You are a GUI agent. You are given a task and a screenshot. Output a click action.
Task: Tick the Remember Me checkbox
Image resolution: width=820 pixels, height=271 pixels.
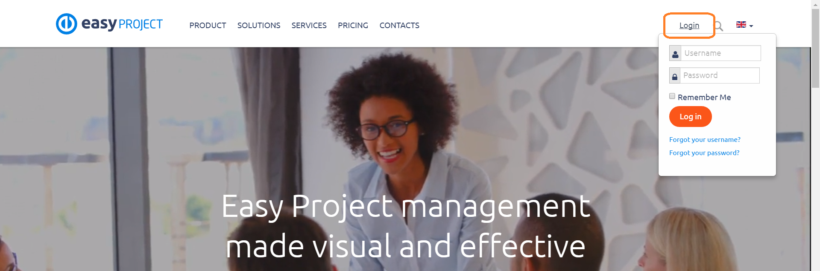[x=672, y=96]
